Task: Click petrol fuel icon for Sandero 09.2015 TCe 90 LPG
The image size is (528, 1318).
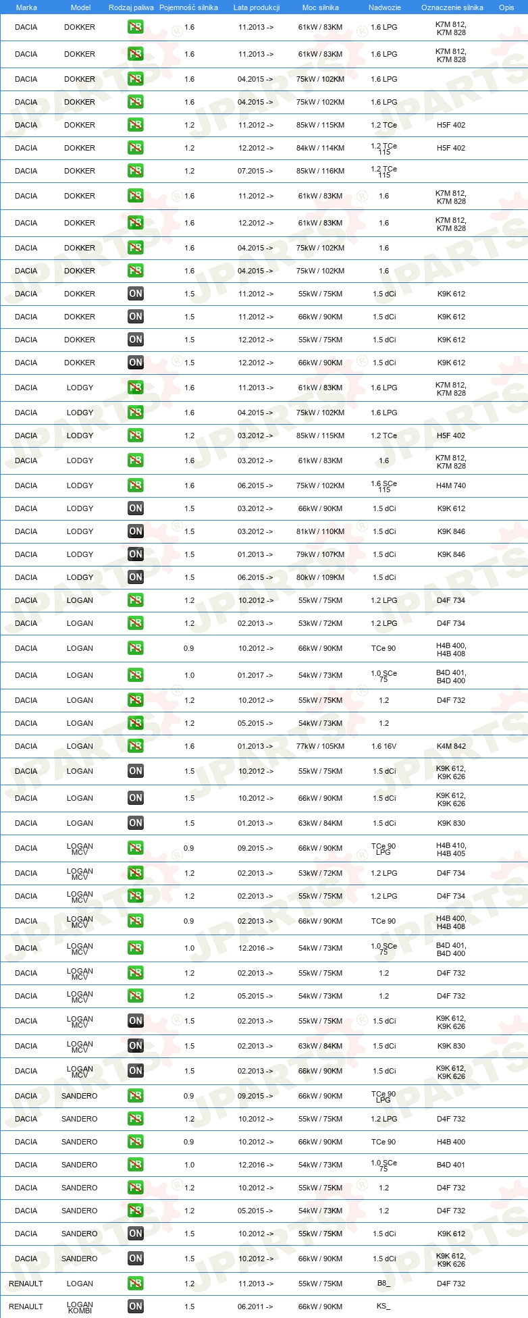Action: click(136, 1096)
